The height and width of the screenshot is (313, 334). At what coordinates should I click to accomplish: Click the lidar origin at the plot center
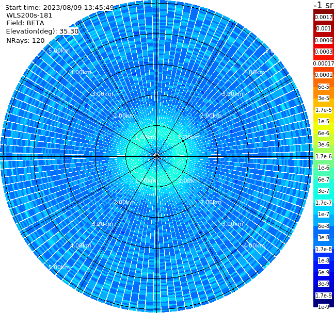pyautogui.click(x=156, y=156)
